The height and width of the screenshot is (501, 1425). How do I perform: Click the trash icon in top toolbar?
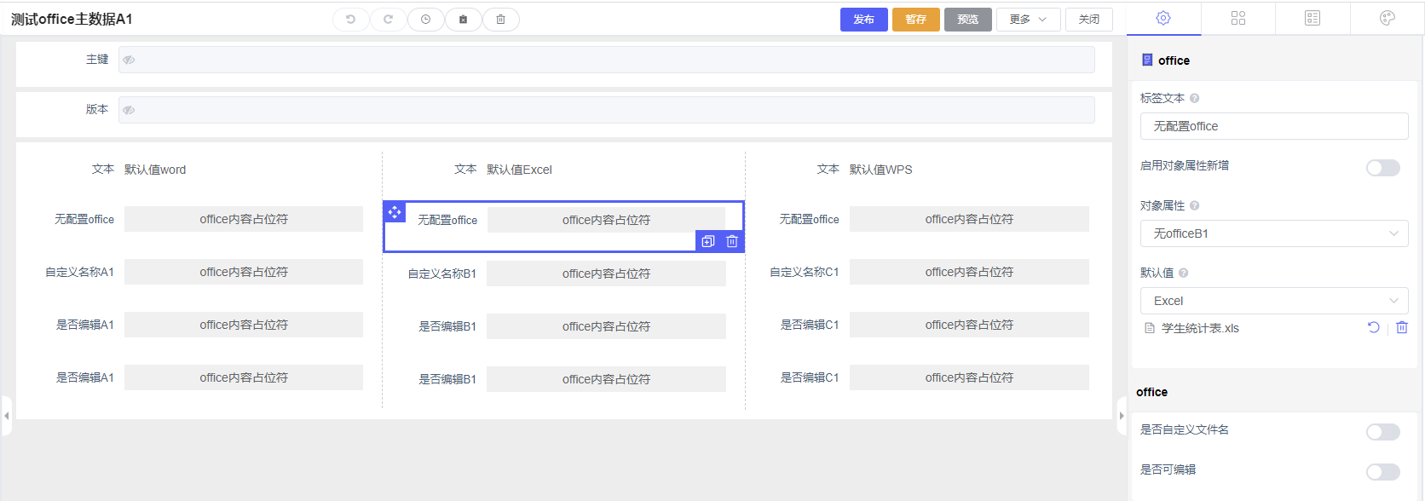point(500,20)
